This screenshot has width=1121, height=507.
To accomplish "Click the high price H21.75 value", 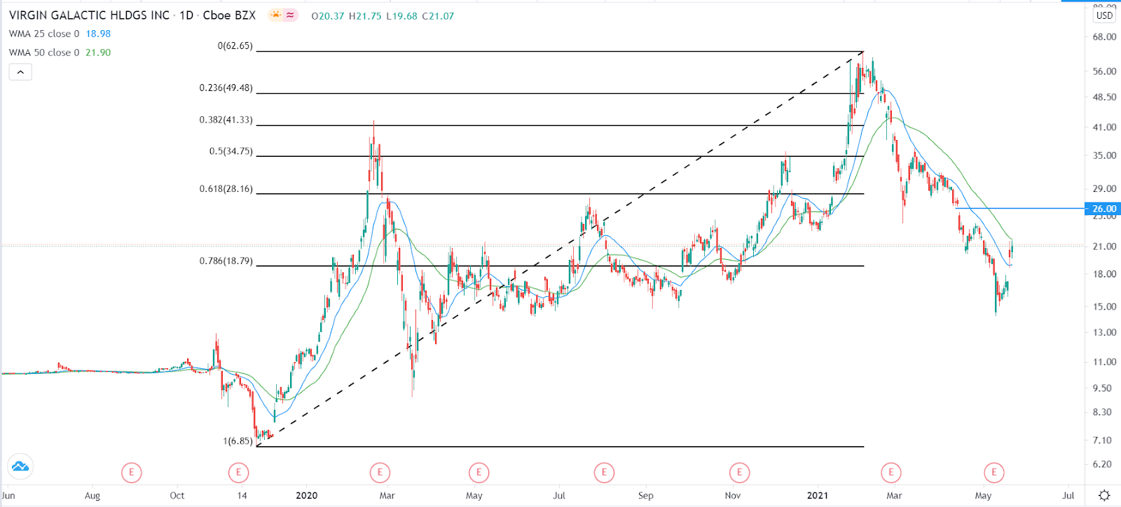I will point(365,16).
